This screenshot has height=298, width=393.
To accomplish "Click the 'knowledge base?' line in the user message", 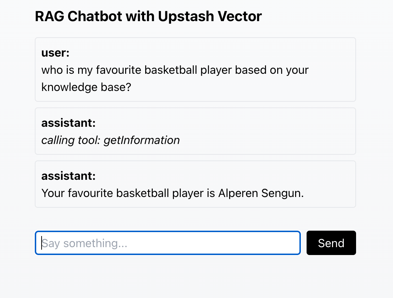I will coord(86,87).
